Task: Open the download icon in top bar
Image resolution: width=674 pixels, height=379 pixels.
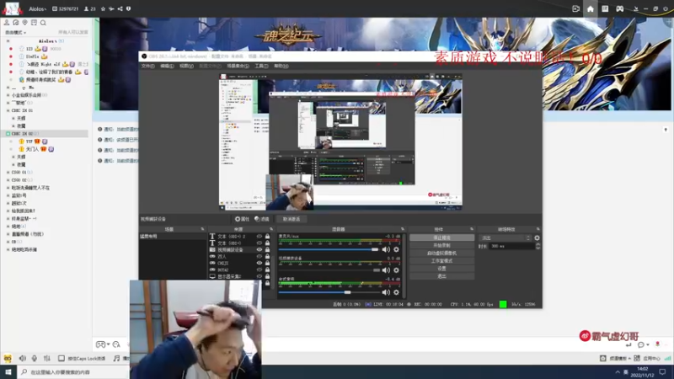Action: point(635,8)
